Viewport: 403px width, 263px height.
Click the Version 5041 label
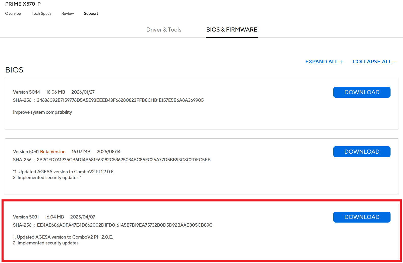click(x=26, y=152)
